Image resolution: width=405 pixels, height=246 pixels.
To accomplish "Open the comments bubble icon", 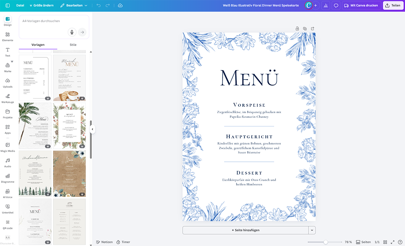I will click(x=336, y=6).
